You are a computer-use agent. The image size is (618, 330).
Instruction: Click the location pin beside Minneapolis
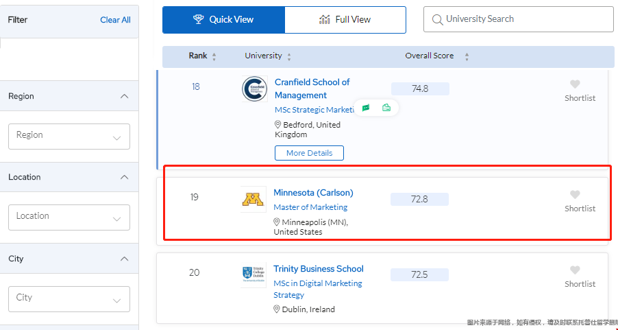277,222
